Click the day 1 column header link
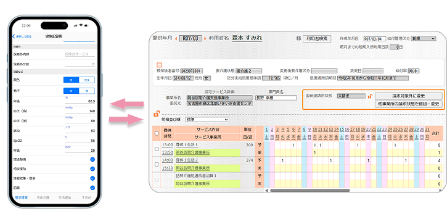This screenshot has height=224, width=447. click(x=267, y=130)
